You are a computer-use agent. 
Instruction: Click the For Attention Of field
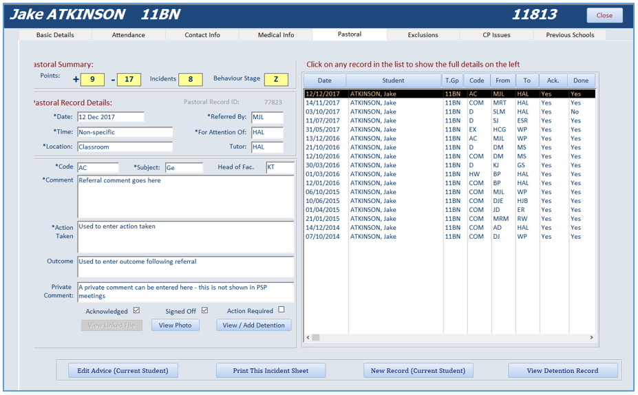click(267, 132)
